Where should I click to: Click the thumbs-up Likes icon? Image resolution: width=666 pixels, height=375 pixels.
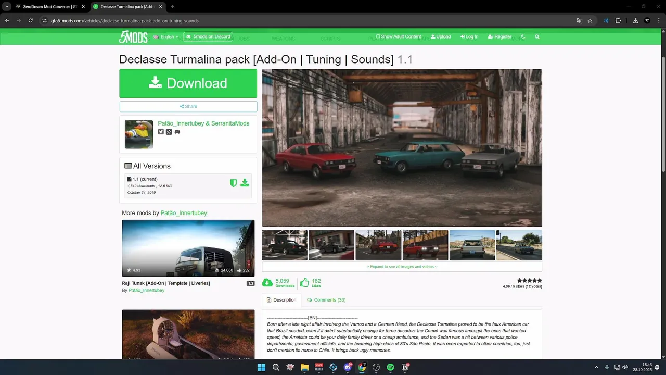pos(304,283)
